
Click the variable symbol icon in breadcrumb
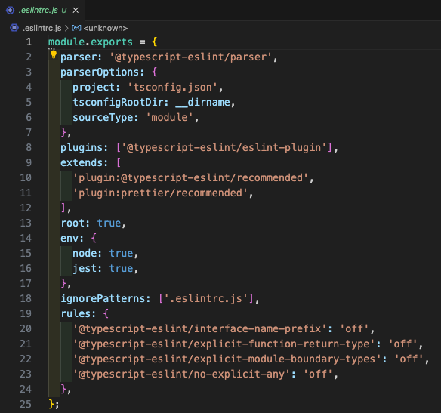76,28
